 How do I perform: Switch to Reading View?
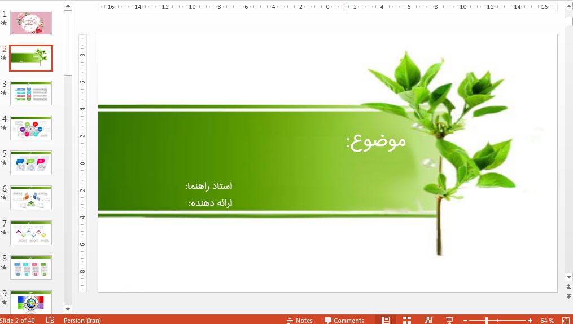(428, 320)
